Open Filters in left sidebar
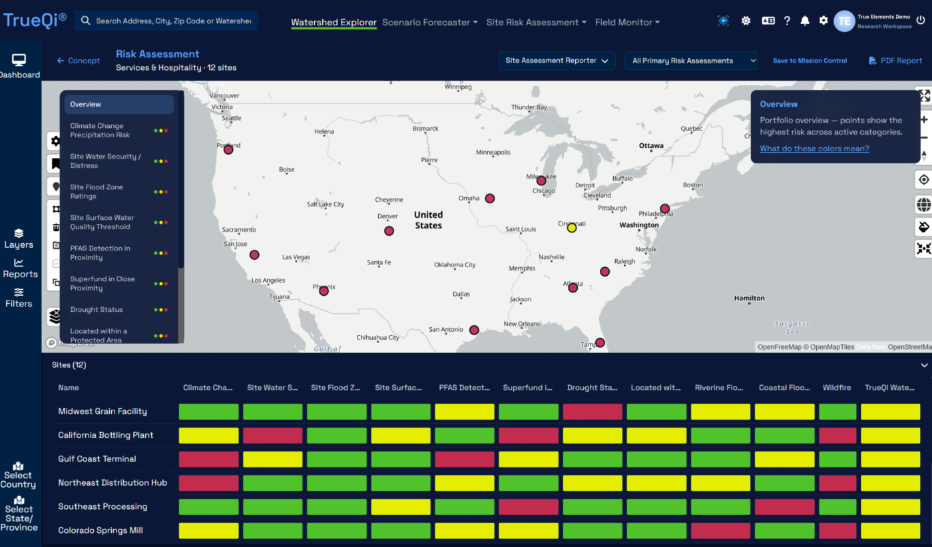The width and height of the screenshot is (932, 547). [19, 298]
